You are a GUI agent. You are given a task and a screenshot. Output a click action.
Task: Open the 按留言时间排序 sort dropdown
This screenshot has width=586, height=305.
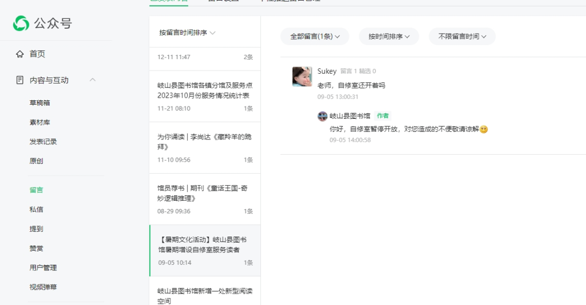187,33
